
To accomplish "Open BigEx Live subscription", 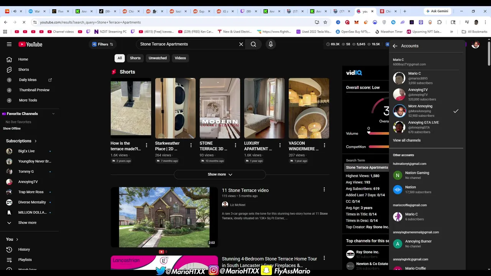I will [x=26, y=151].
